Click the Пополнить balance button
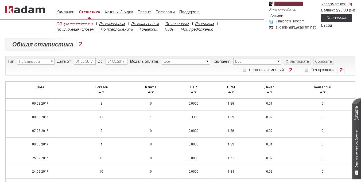The image size is (361, 182). 336,18
